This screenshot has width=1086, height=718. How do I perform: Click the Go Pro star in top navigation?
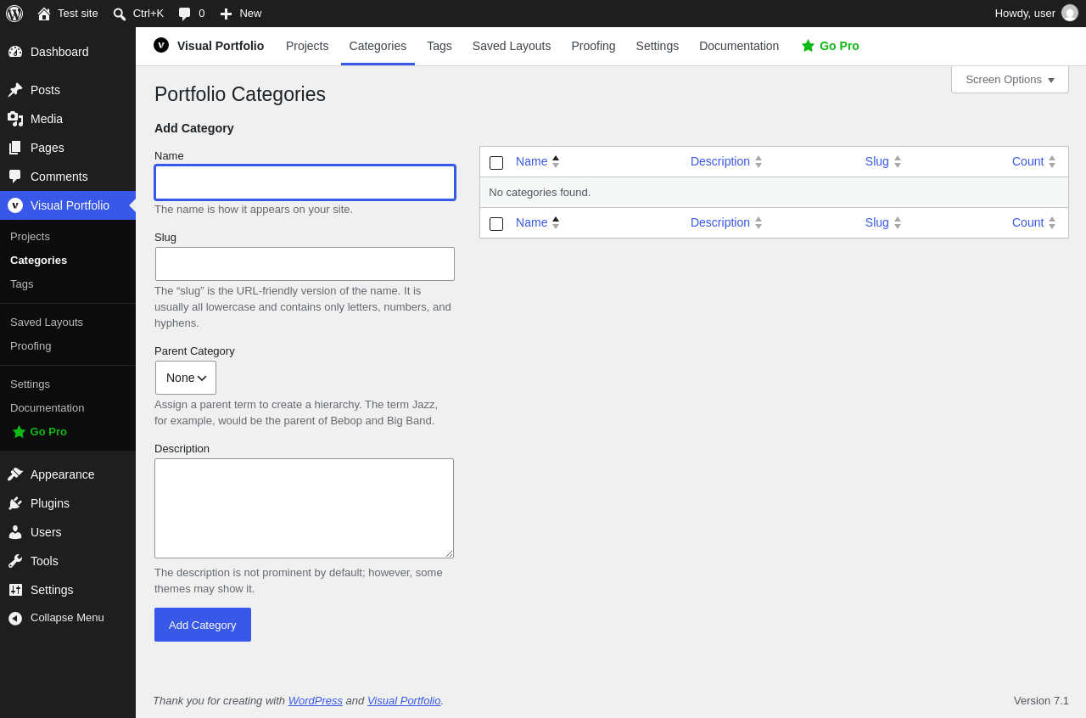[x=808, y=46]
